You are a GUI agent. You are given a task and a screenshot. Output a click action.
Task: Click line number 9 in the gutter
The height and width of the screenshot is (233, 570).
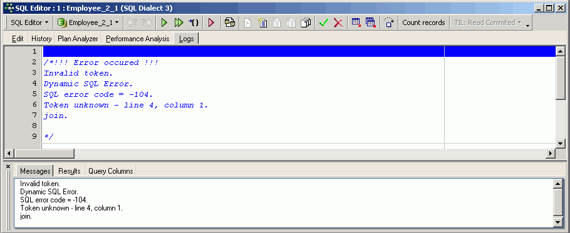pos(34,136)
